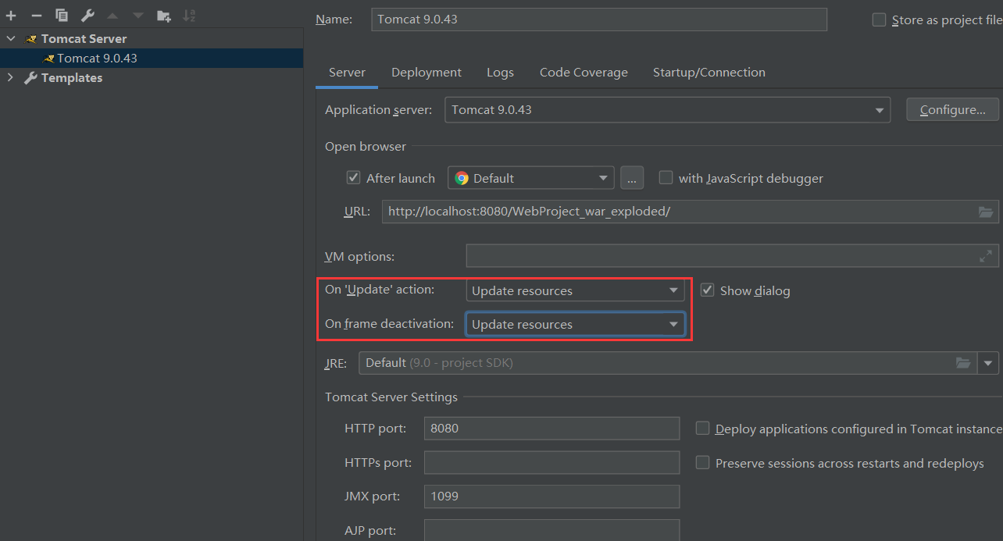The height and width of the screenshot is (541, 1003).
Task: Open On 'Update' action dropdown
Action: coord(575,290)
